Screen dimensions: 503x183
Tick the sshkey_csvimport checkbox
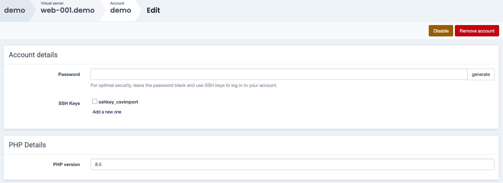[95, 102]
